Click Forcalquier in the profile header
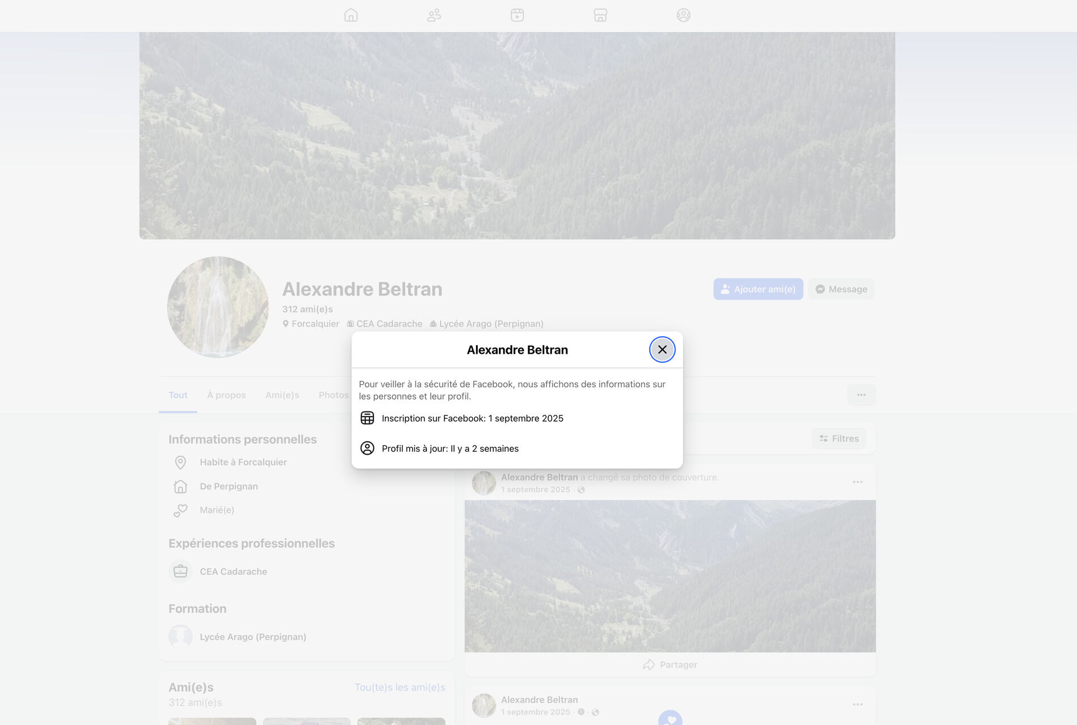 (315, 324)
